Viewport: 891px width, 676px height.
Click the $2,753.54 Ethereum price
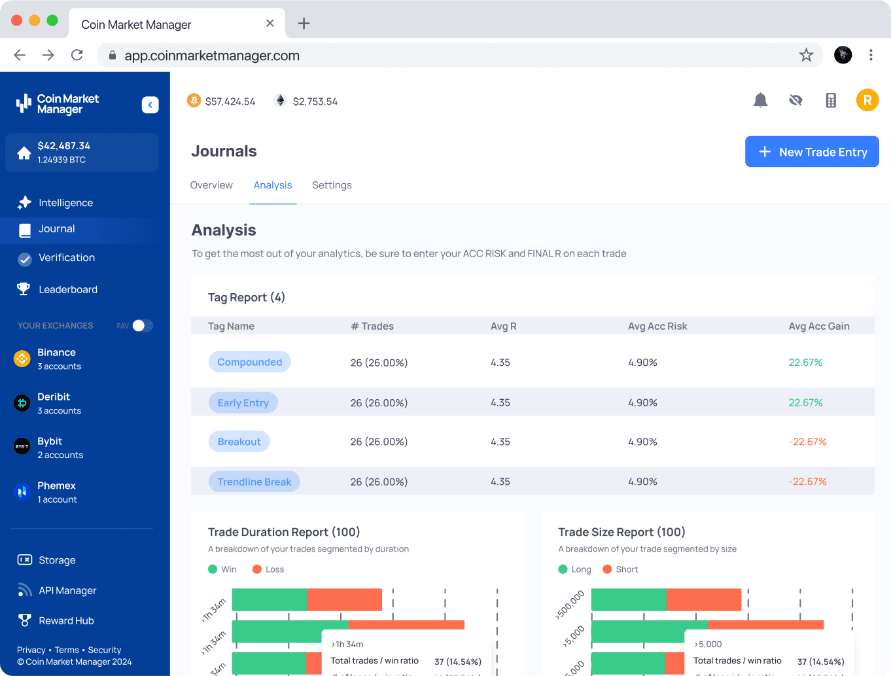coord(315,101)
